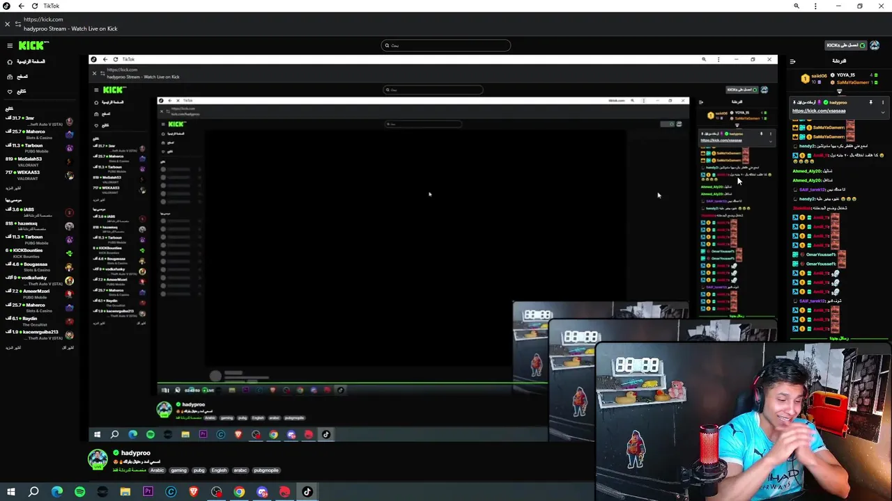Open Spotify from the bottom taskbar

(79, 492)
